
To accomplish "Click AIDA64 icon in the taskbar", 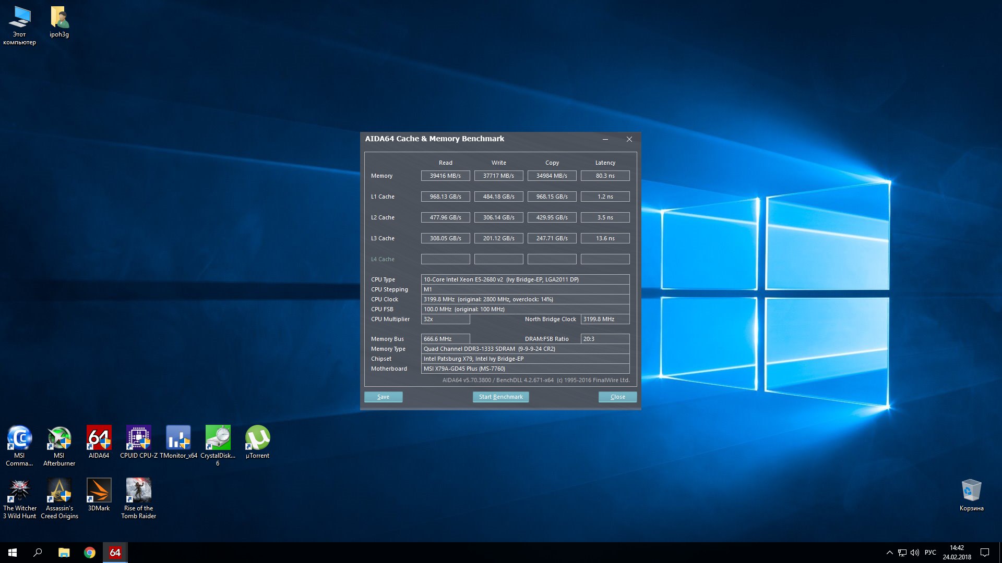I will click(115, 553).
